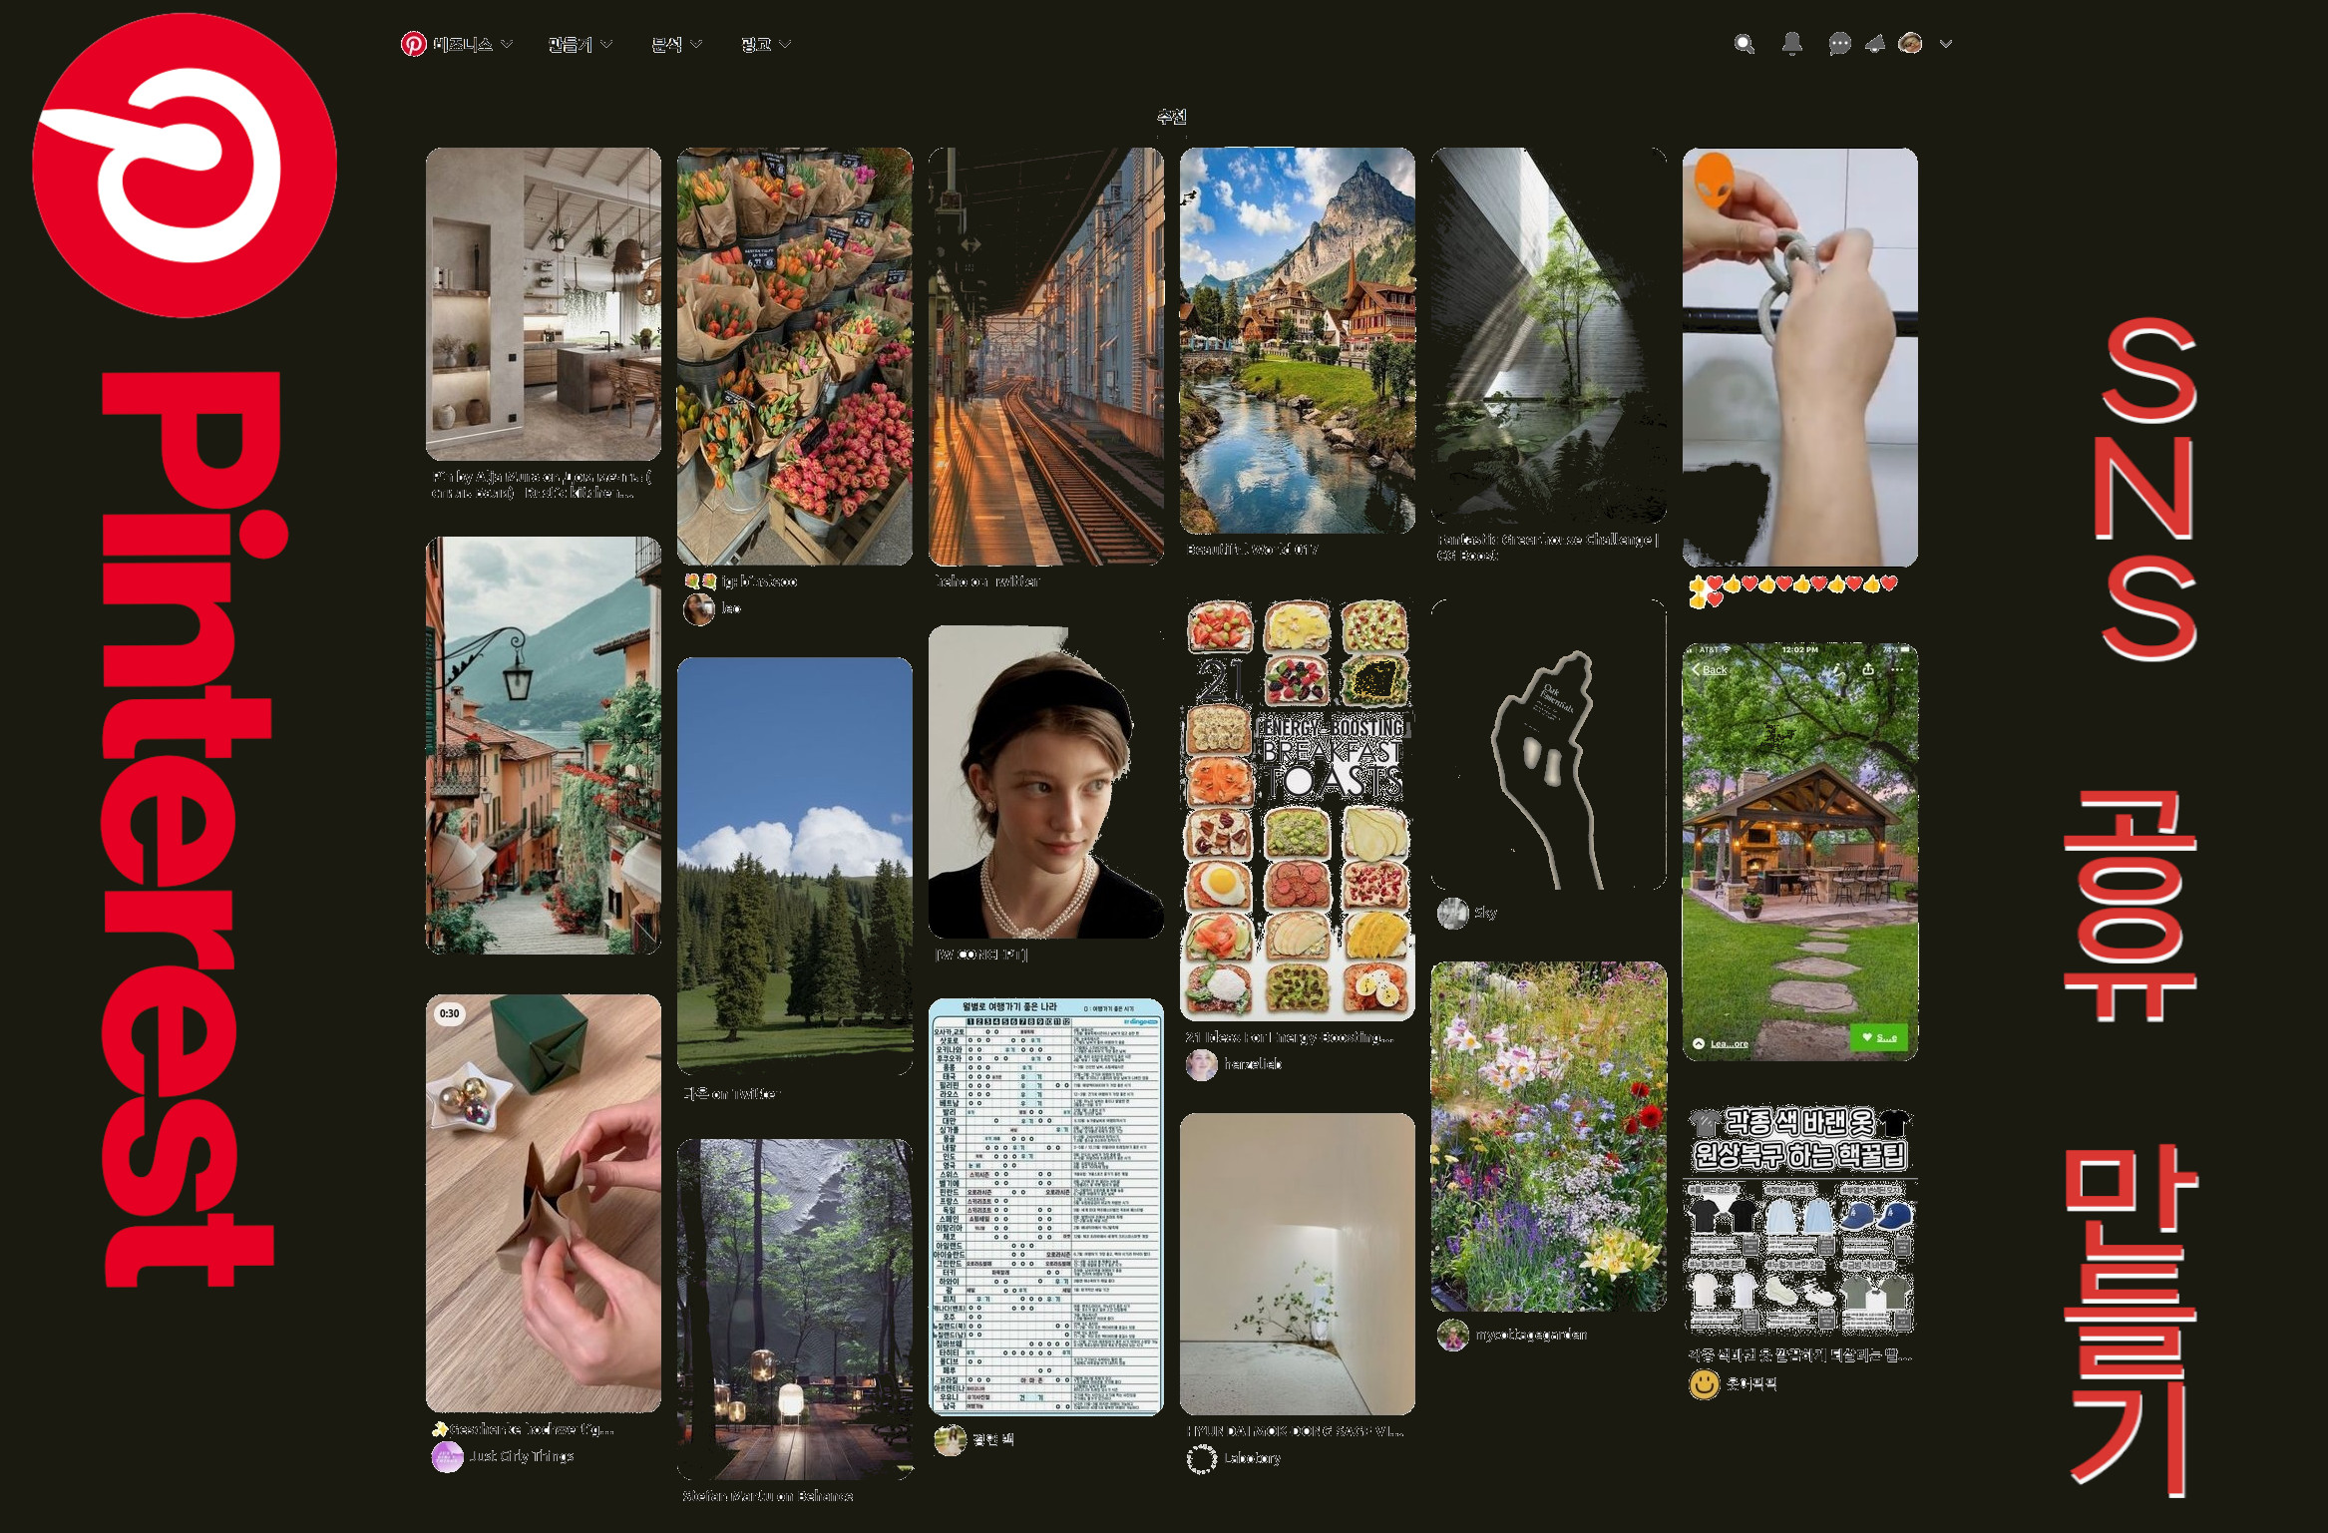Click the Pinterest logo in navbar
The width and height of the screenshot is (2328, 1533).
[413, 44]
